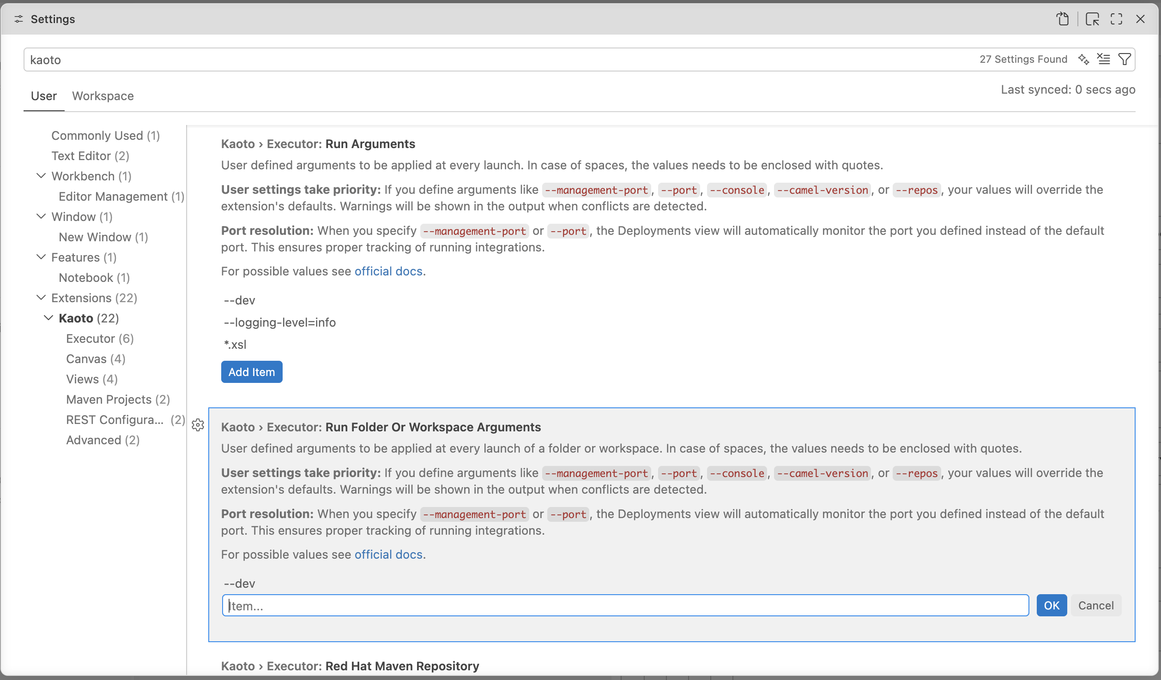Open the settings filter funnel
This screenshot has width=1161, height=680.
click(1125, 59)
